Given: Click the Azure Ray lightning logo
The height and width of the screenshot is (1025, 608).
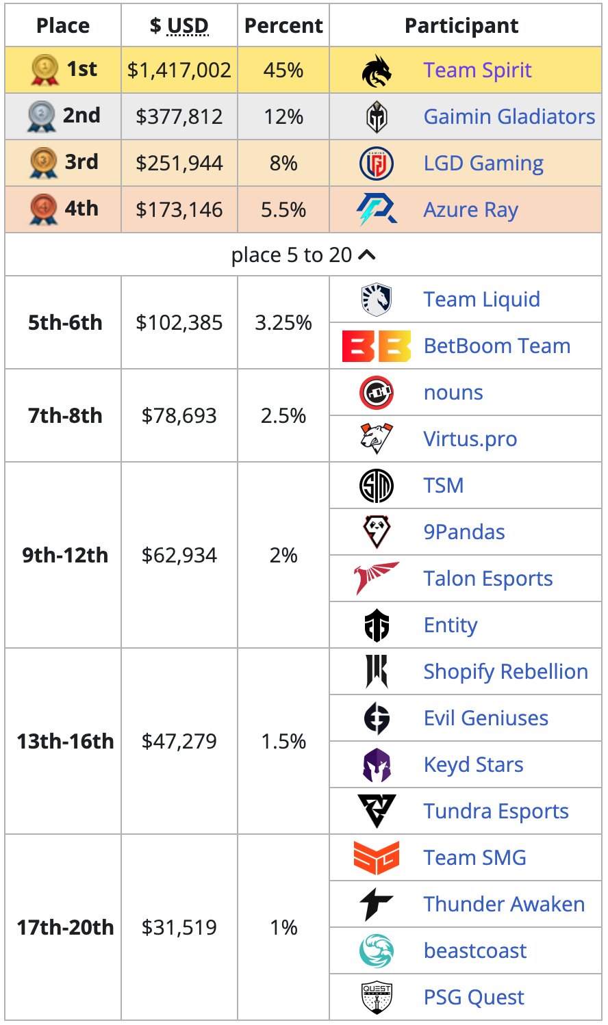Looking at the screenshot, I should [x=377, y=210].
